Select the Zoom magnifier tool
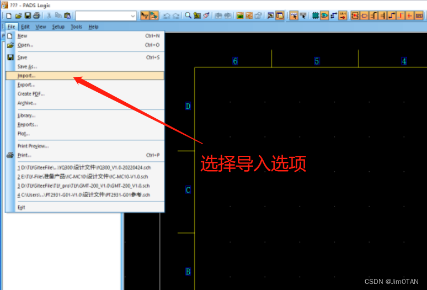The image size is (427, 290). 188,16
